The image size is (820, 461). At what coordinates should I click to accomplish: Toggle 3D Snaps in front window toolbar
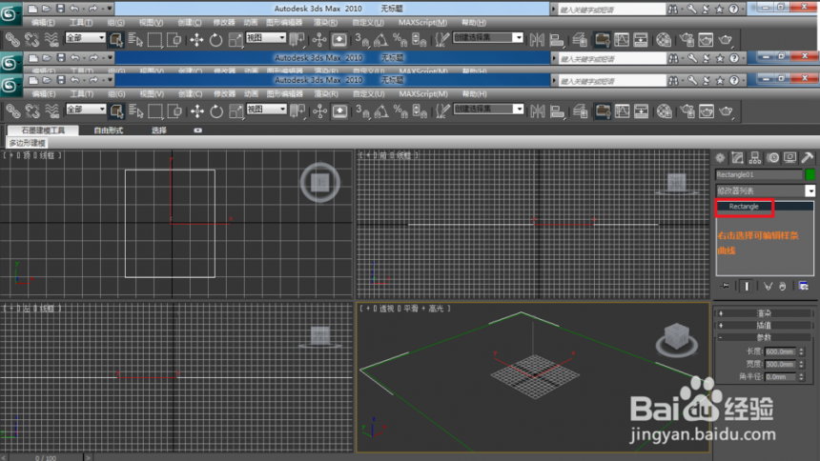(x=362, y=111)
